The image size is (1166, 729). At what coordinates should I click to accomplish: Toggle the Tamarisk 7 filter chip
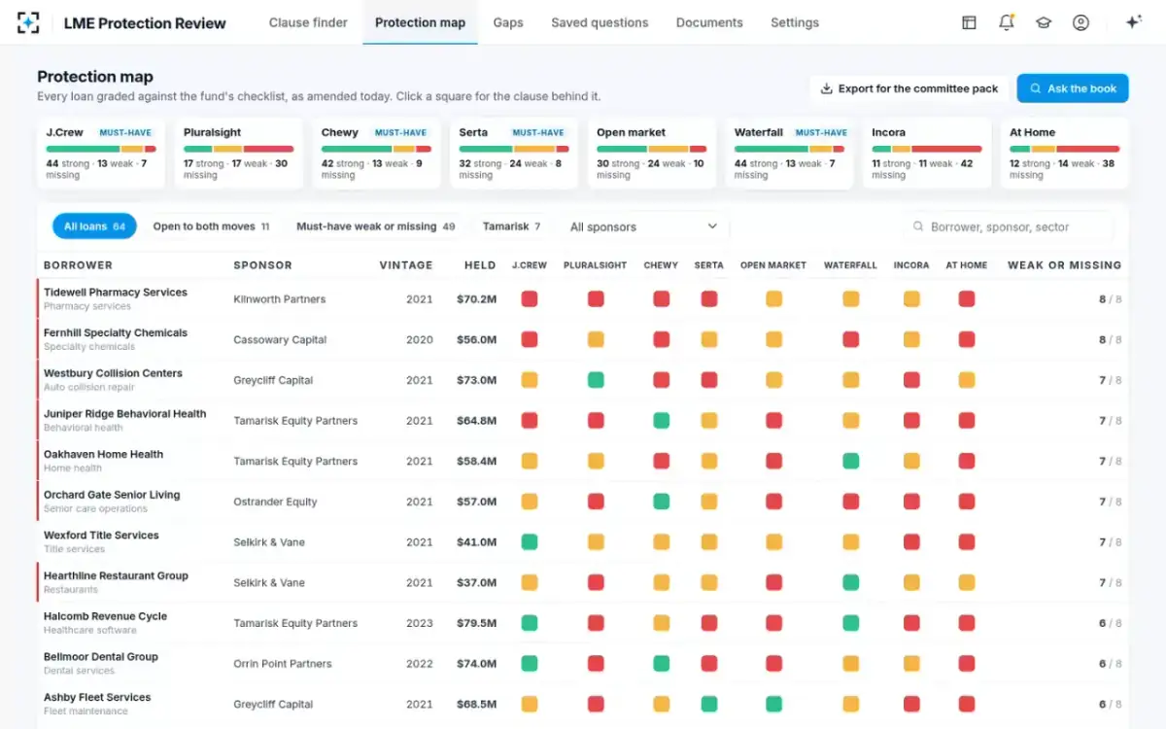point(511,226)
